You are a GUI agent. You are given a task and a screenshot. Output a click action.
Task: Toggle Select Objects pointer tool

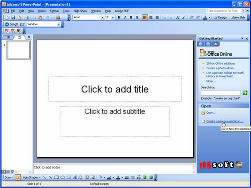(x=18, y=177)
